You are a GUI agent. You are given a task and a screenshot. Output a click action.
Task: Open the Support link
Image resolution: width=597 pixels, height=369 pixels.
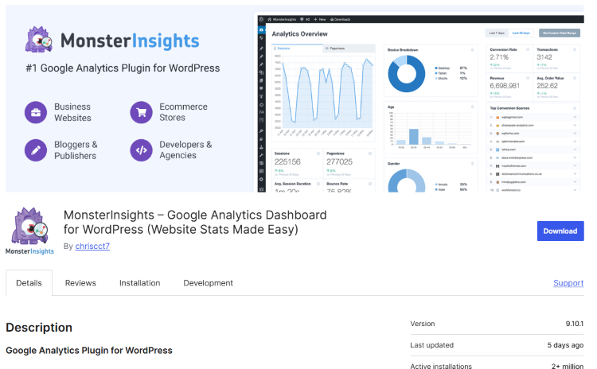point(568,283)
